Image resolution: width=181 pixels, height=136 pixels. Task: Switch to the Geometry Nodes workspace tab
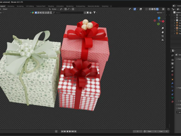click(x=94, y=6)
